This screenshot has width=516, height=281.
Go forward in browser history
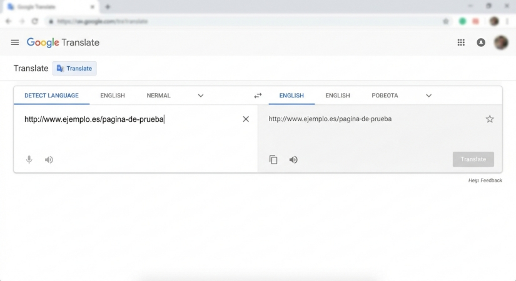pyautogui.click(x=22, y=21)
